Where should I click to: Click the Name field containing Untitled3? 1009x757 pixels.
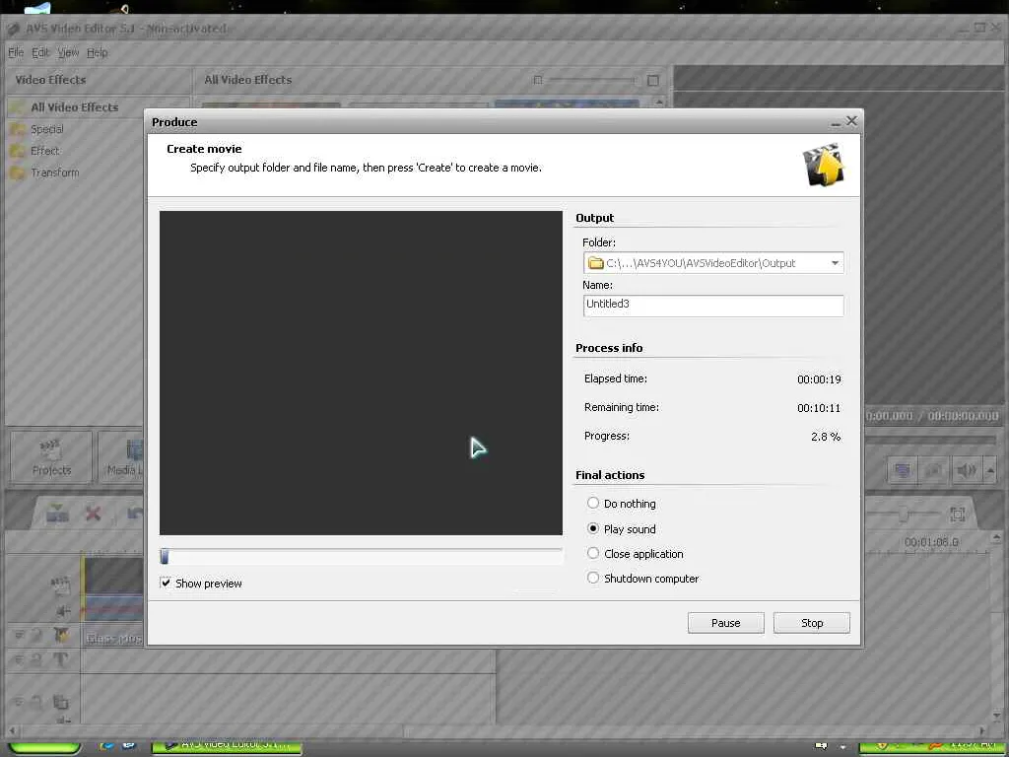coord(713,306)
